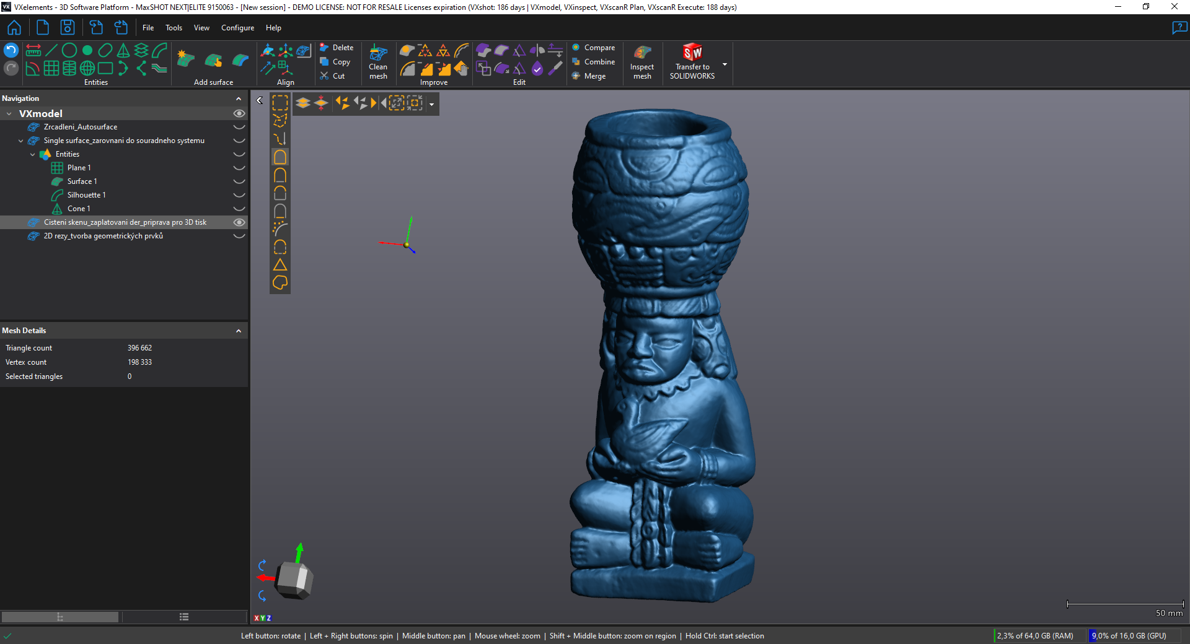Select the Silhouette 1 tree item

tap(86, 195)
